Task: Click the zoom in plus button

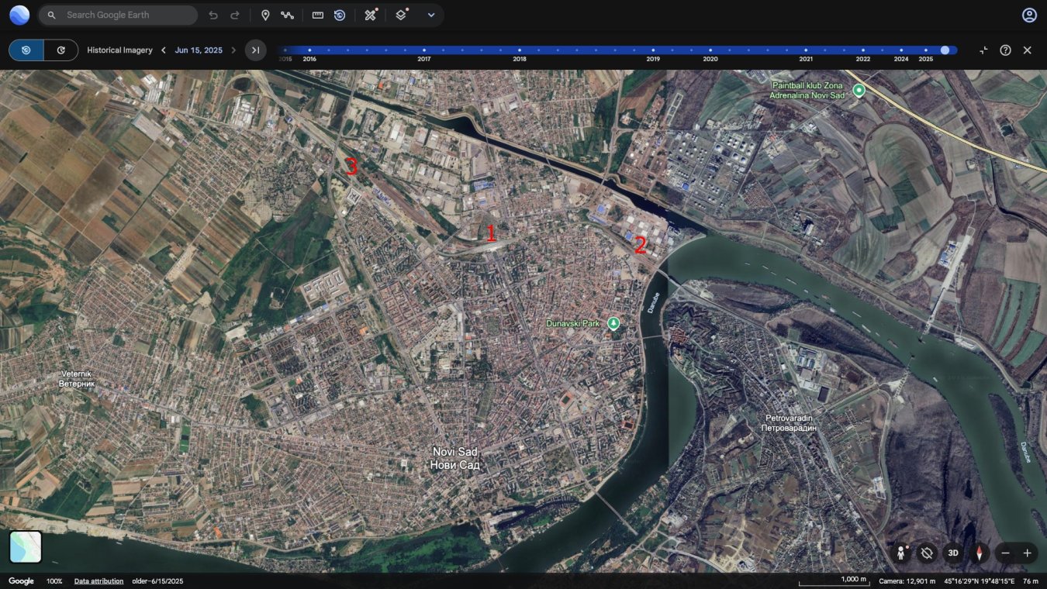Action: [x=1028, y=553]
